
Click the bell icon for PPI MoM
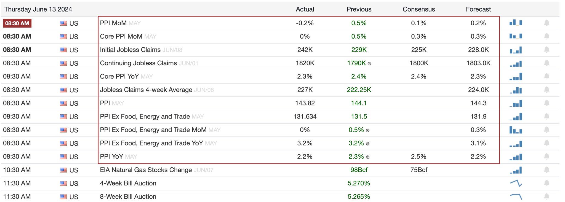click(546, 23)
